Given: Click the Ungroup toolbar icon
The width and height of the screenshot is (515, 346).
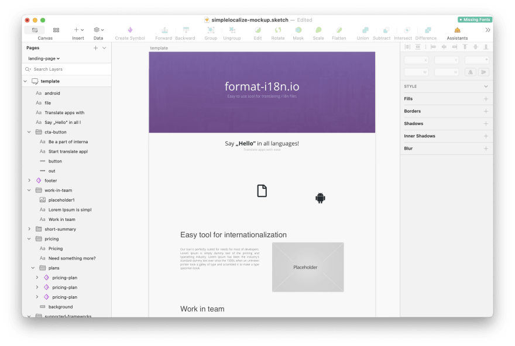Looking at the screenshot, I should (x=232, y=30).
